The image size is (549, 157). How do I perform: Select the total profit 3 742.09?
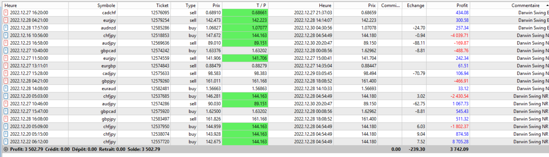click(459, 149)
